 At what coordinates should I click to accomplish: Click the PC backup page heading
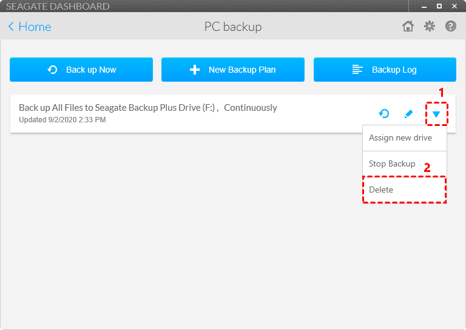tap(233, 27)
